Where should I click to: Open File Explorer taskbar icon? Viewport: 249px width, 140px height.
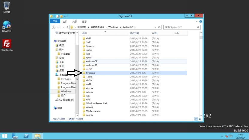37,136
